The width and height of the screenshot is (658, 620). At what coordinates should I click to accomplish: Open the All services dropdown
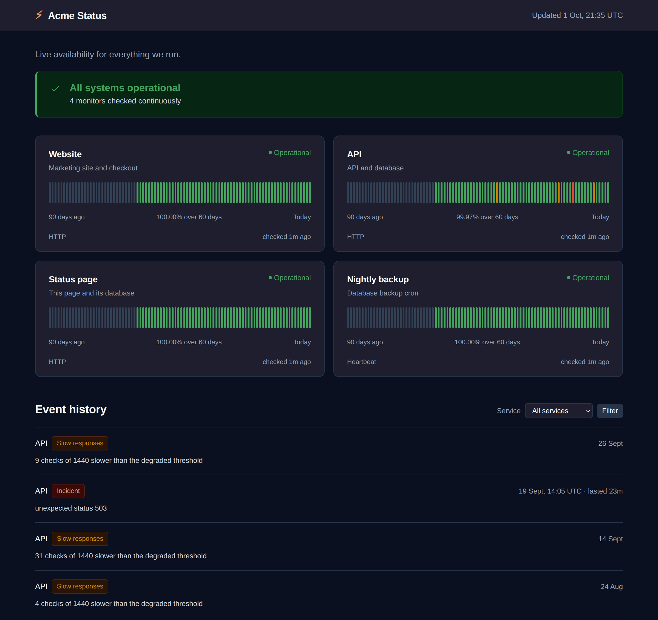pos(558,411)
